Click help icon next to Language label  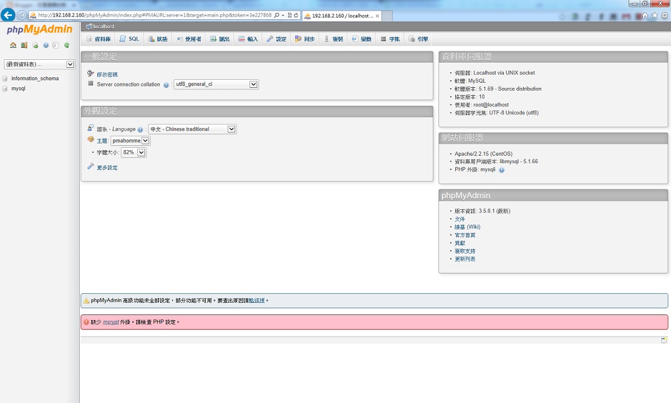tap(140, 130)
